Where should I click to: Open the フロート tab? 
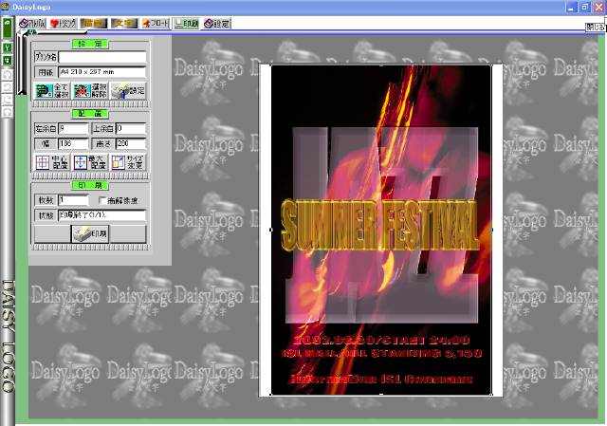coord(155,24)
